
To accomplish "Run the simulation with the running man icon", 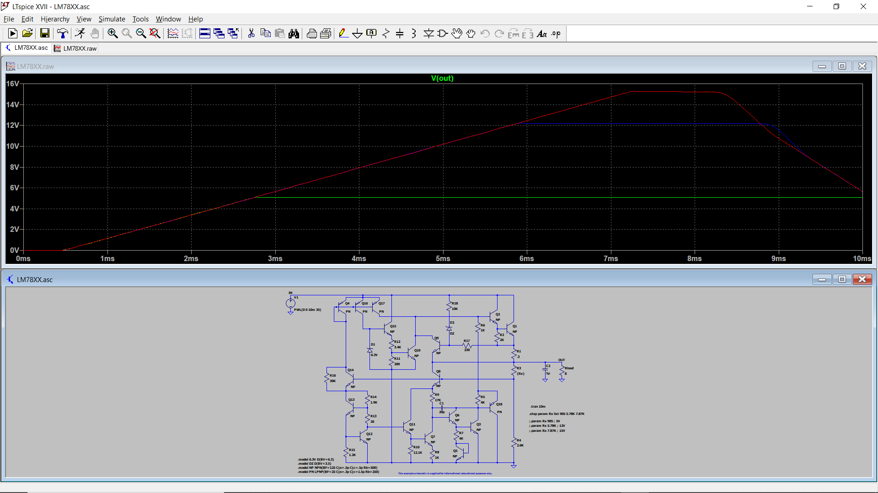I will coord(80,33).
